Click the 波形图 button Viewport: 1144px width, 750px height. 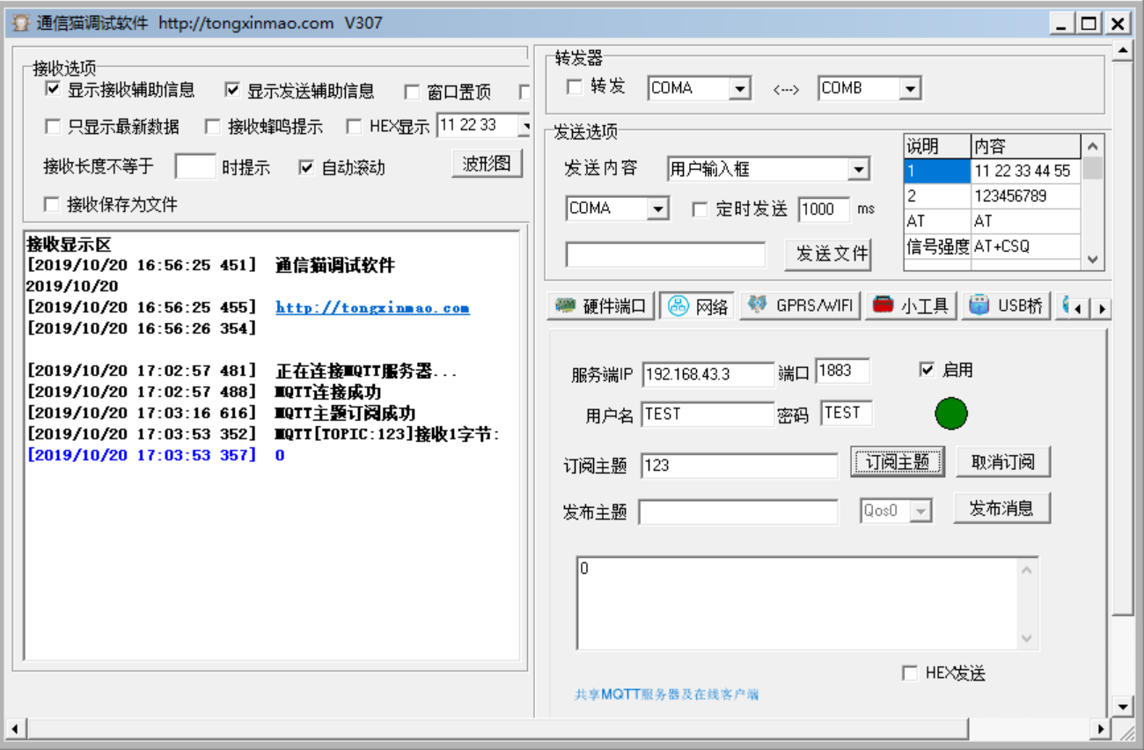pyautogui.click(x=488, y=164)
